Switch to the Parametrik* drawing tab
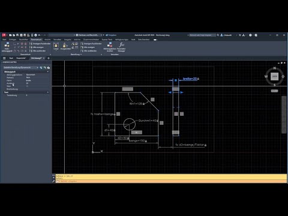 click(21, 58)
